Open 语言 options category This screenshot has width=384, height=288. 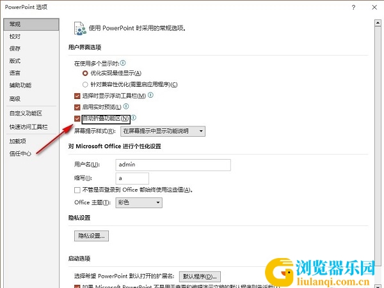click(31, 73)
